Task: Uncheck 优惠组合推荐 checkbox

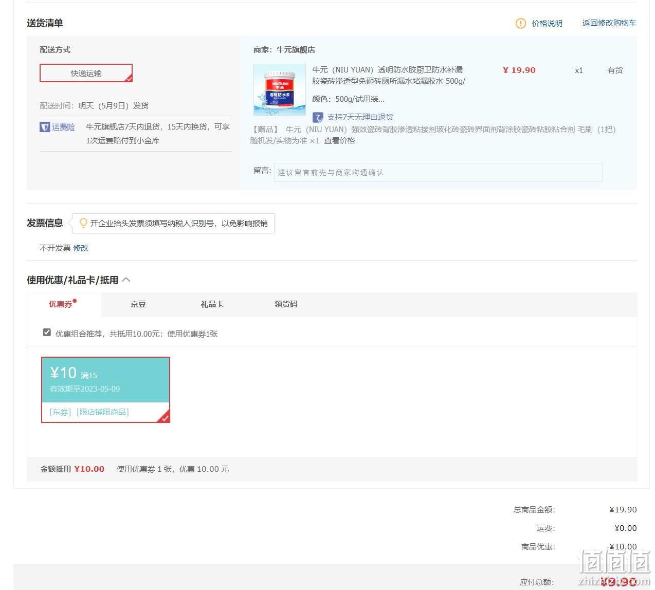Action: click(47, 333)
